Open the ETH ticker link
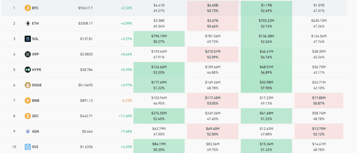The height and width of the screenshot is (153, 357). click(35, 23)
